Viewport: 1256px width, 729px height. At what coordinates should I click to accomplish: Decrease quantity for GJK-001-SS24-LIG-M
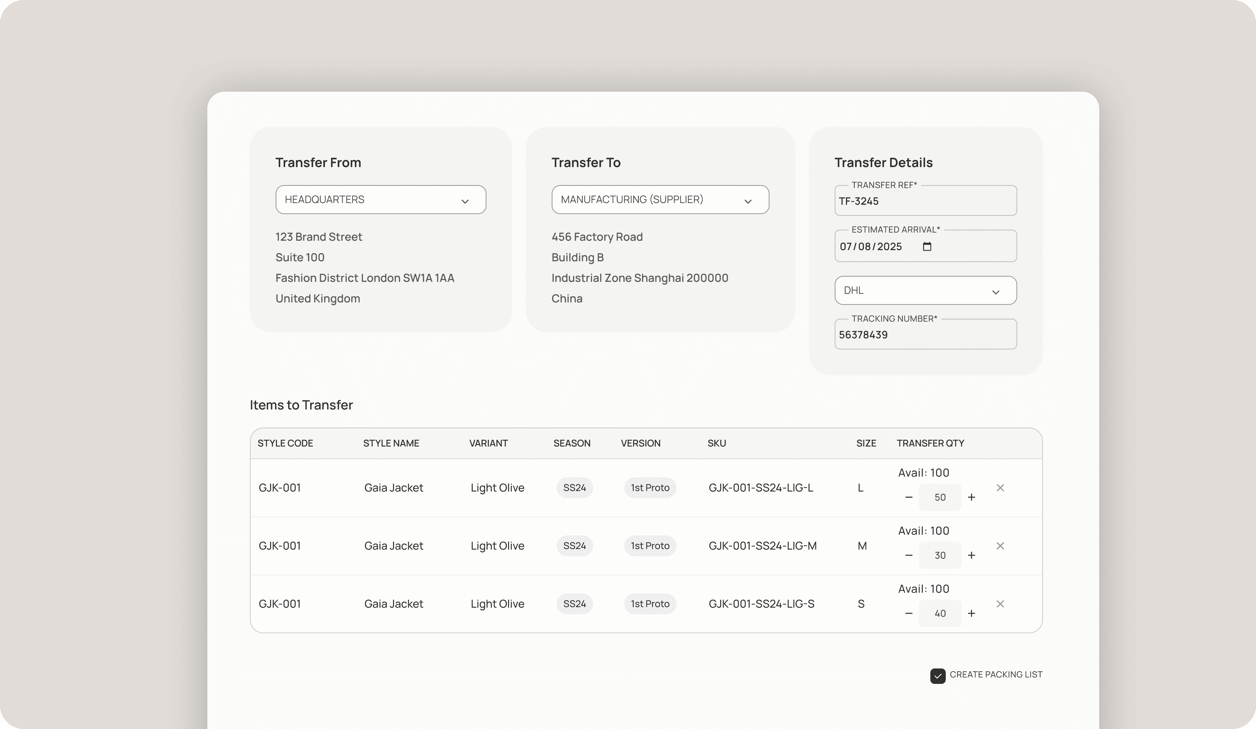pos(909,555)
